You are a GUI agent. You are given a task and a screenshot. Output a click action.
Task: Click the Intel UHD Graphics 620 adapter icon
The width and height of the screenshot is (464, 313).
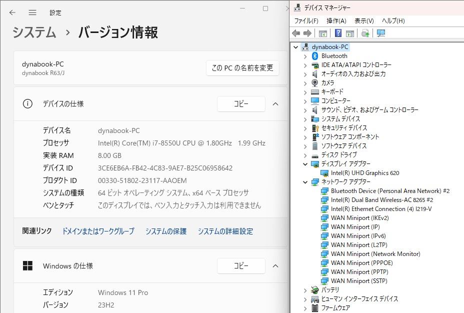tap(324, 173)
